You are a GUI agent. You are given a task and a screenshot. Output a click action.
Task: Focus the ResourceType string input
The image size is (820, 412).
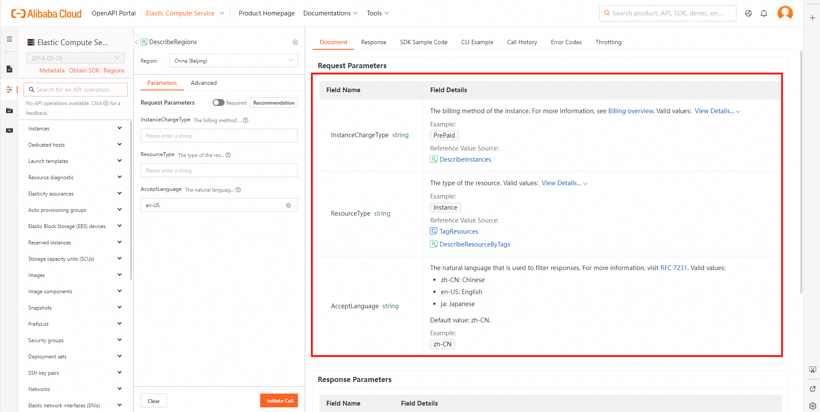[x=219, y=170]
